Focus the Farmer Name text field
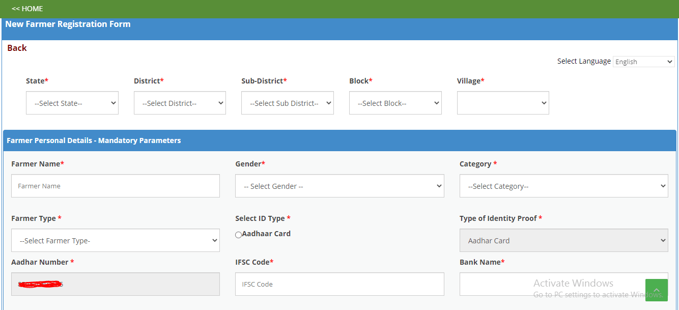 (116, 186)
